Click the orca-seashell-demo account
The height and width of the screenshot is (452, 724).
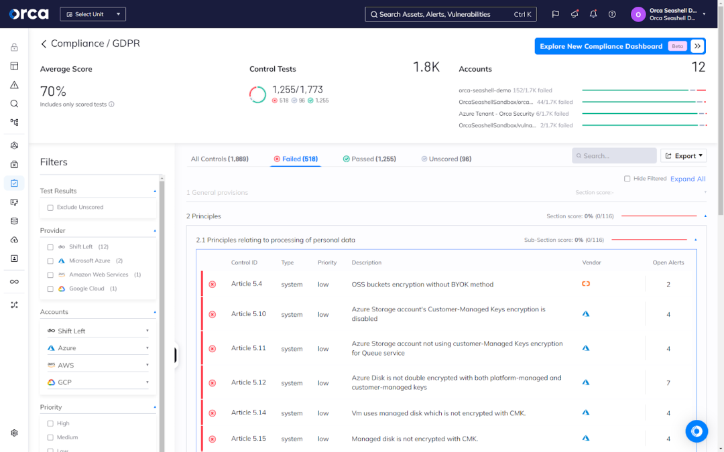pyautogui.click(x=485, y=90)
